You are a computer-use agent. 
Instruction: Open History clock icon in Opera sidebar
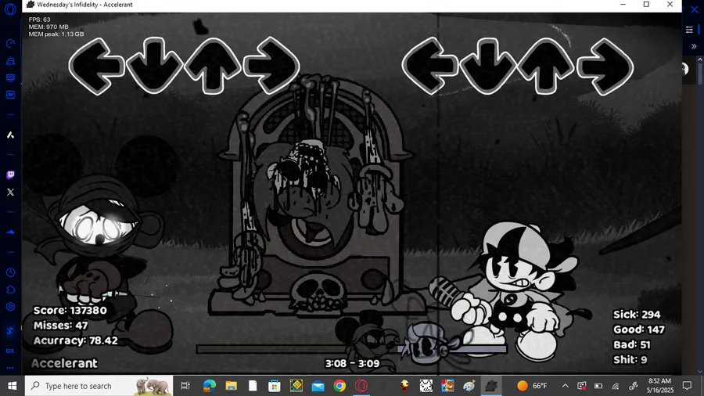[10, 272]
